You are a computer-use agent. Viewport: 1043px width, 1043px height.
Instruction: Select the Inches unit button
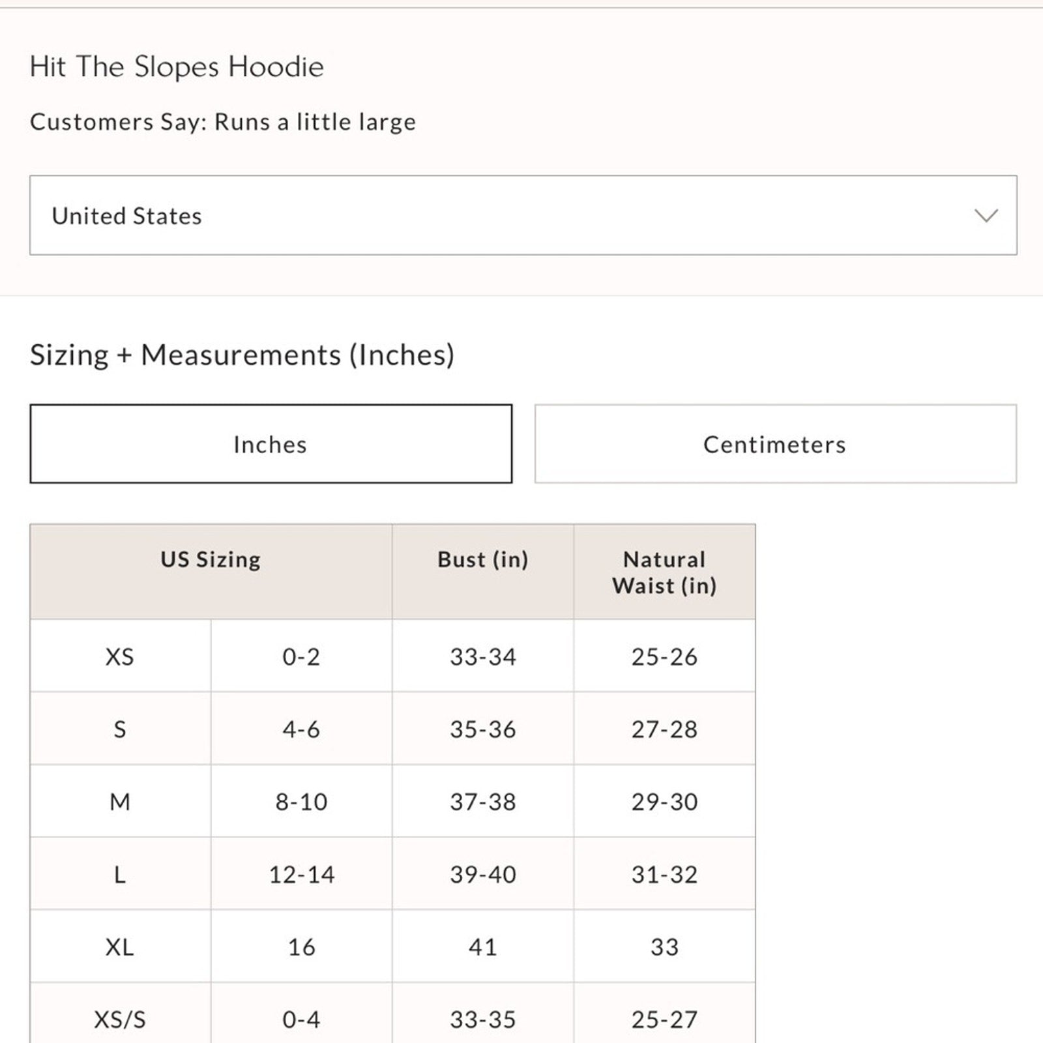point(271,444)
